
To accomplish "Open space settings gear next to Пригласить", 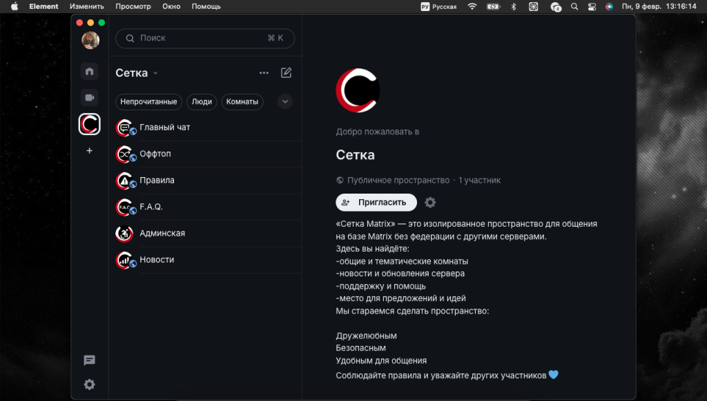I will [x=430, y=203].
